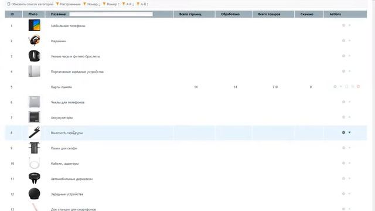Click gear icon in Кабели, адаптеры row
The image size is (375, 211).
point(344,163)
